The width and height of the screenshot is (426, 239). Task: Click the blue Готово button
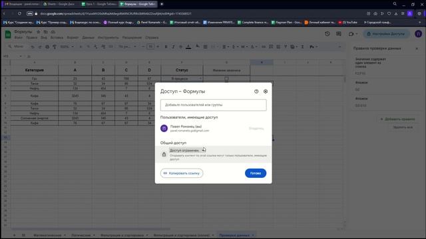(x=256, y=173)
